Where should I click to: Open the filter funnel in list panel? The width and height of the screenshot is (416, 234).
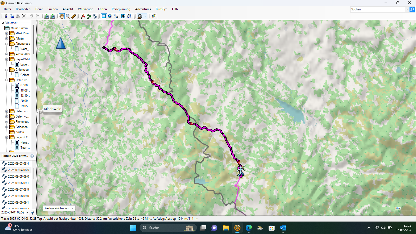32,212
